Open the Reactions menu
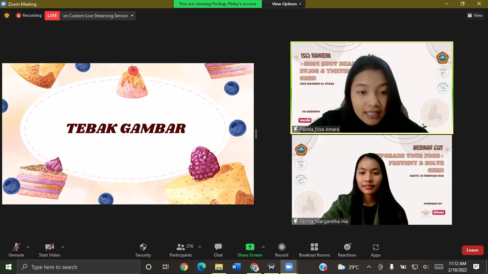 347,250
